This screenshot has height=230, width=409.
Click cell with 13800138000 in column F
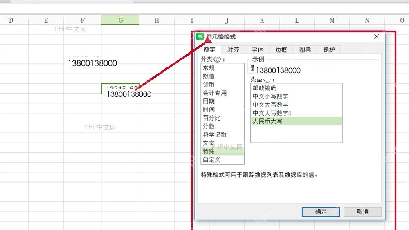(92, 63)
